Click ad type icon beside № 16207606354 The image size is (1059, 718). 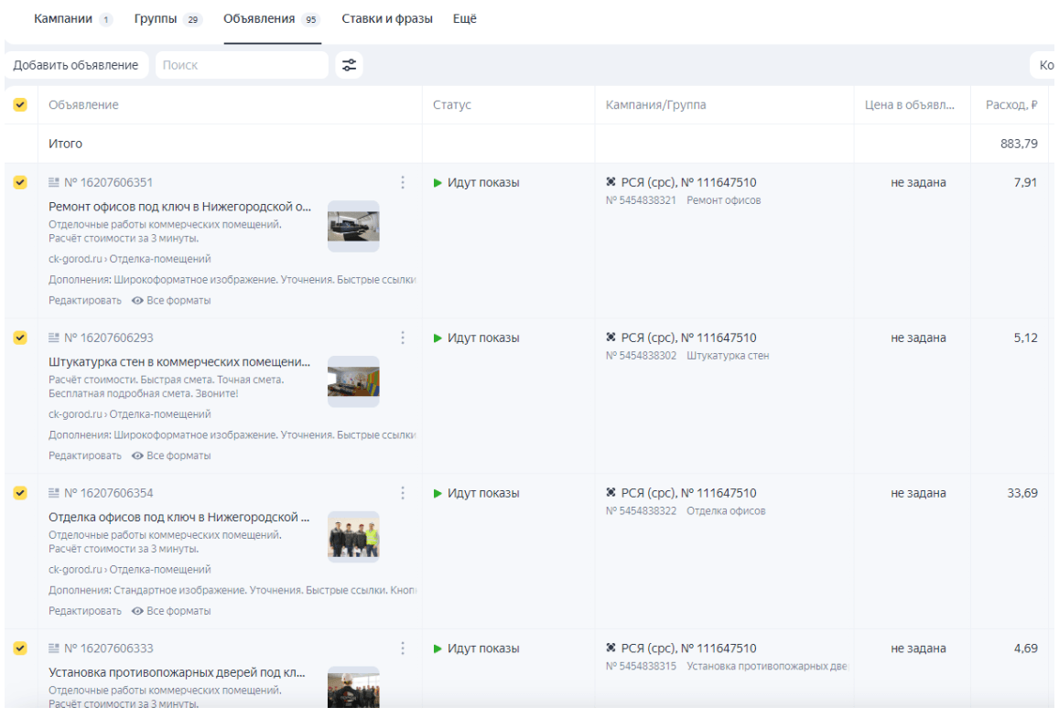[54, 493]
